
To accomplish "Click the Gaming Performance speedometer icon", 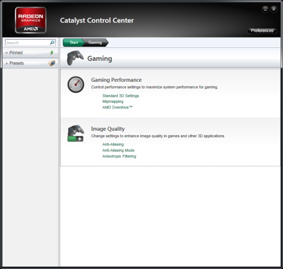I will 76,84.
